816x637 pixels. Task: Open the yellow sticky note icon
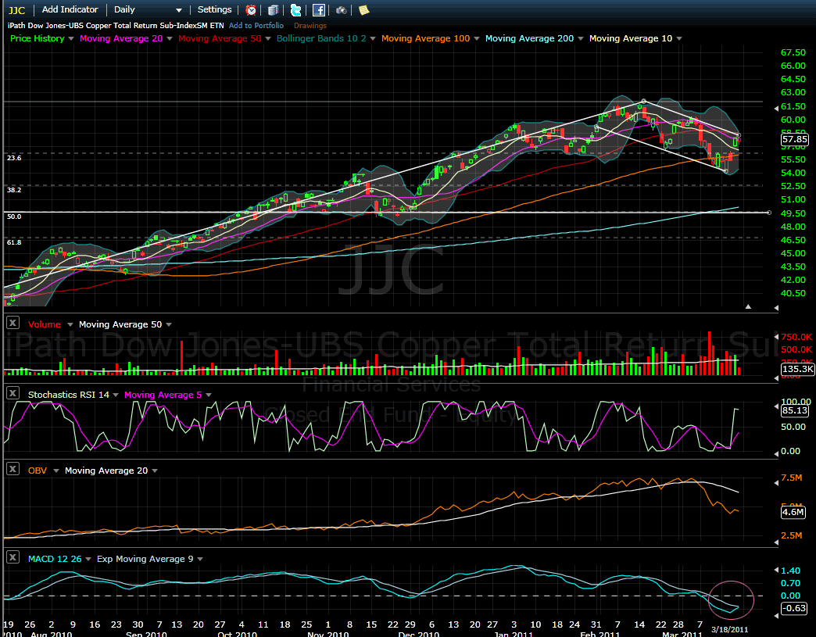click(363, 10)
